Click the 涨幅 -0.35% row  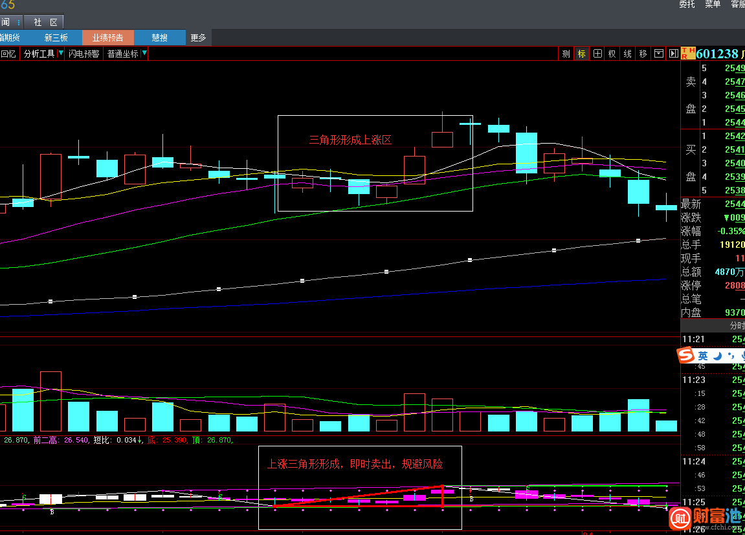tap(713, 231)
